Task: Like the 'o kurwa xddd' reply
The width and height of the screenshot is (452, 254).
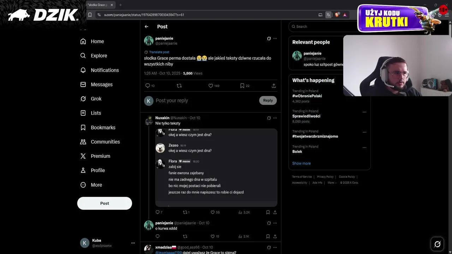Action: coord(213,236)
